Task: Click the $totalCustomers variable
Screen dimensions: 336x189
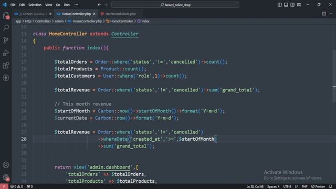Action: 75,76
